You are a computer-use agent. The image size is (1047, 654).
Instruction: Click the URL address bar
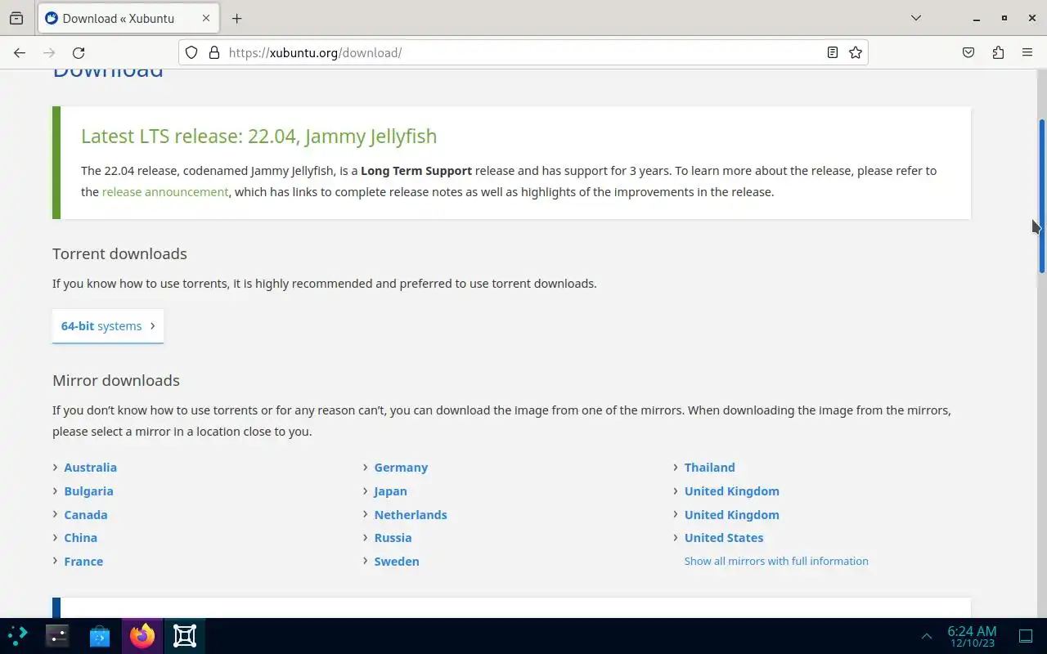523,52
